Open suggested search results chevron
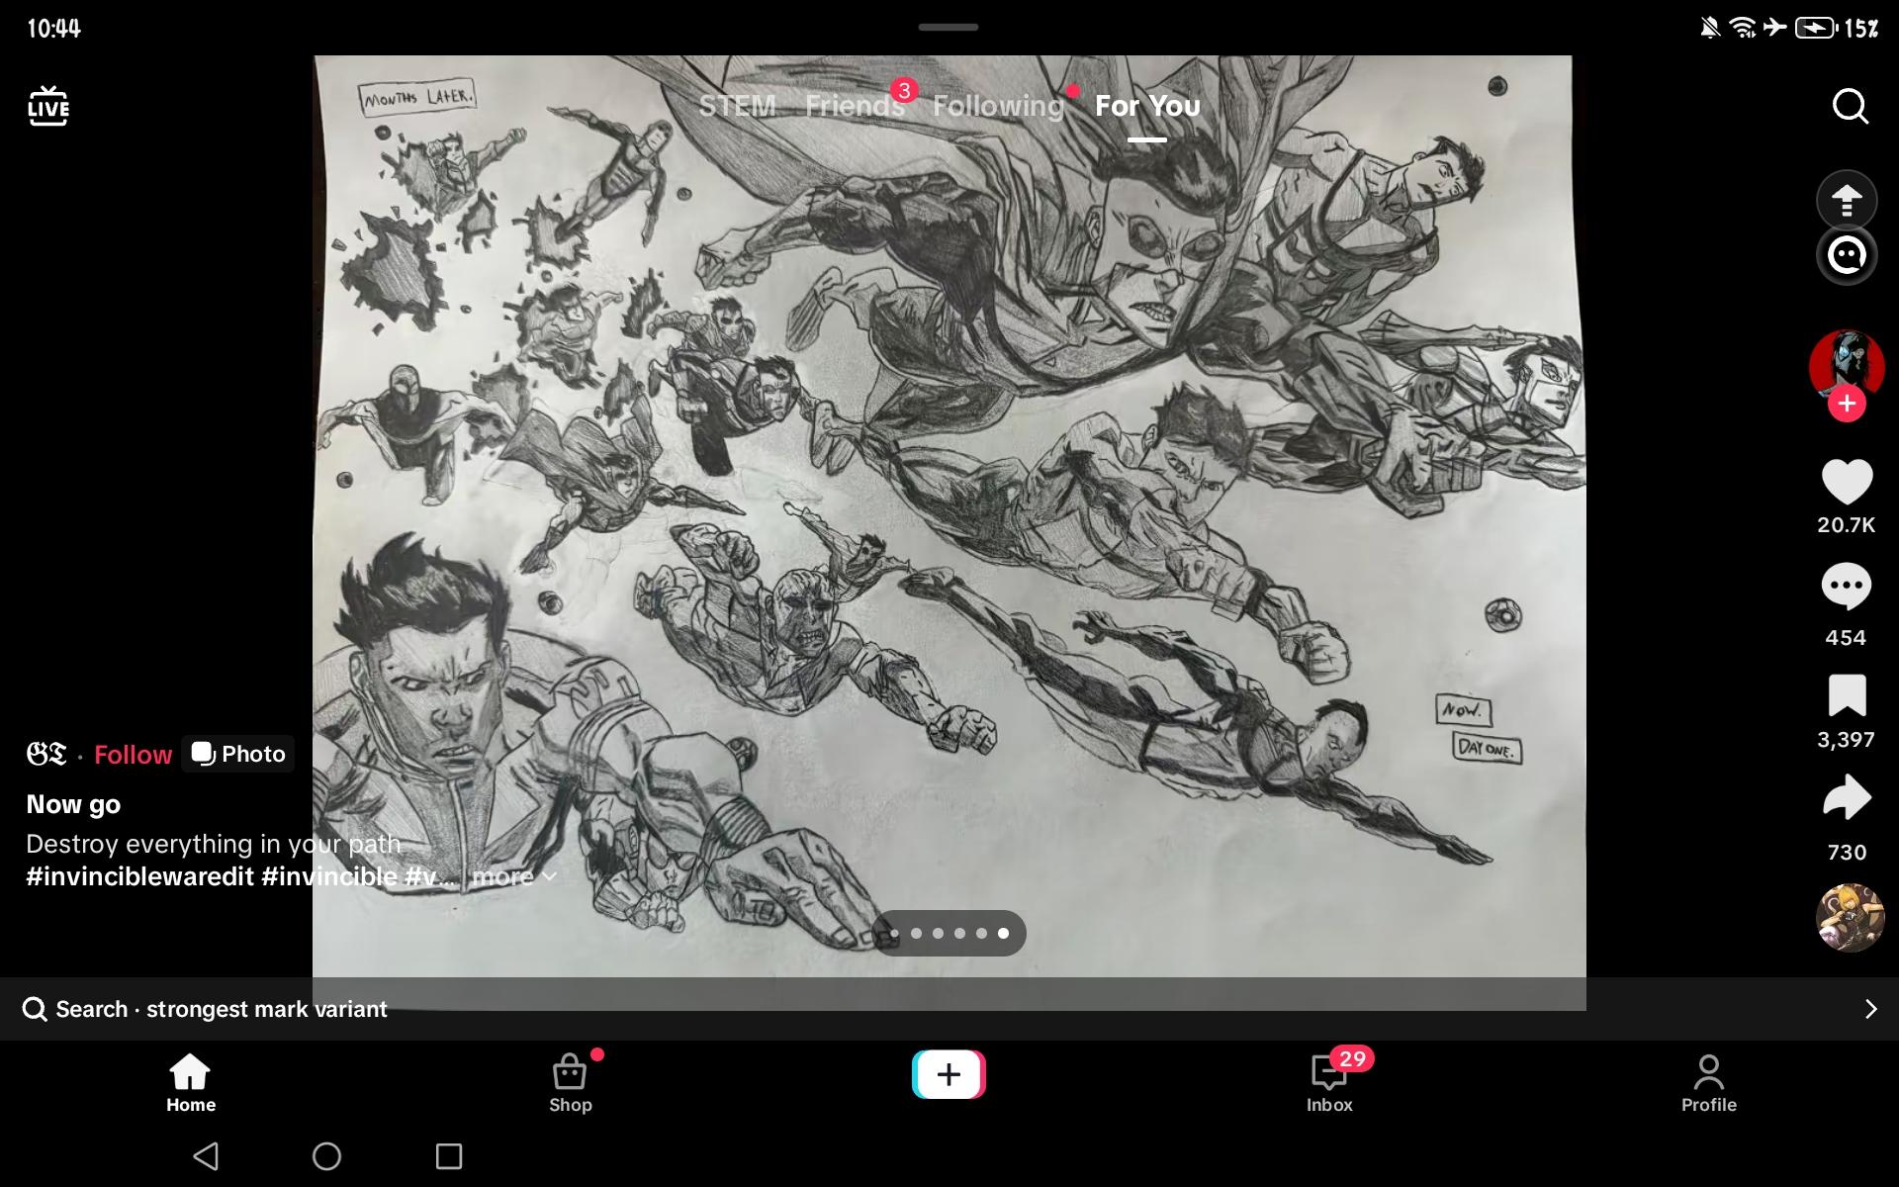 click(1869, 1009)
